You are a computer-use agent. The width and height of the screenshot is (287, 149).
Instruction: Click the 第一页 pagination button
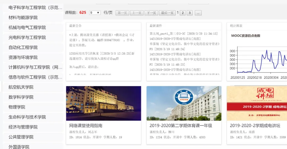(x=122, y=13)
